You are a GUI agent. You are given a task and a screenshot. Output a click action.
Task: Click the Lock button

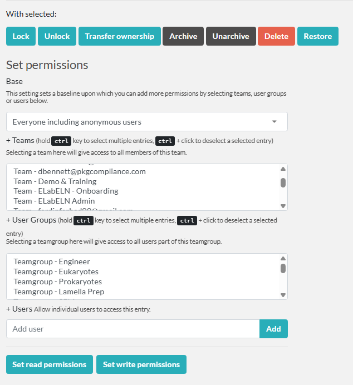point(21,36)
